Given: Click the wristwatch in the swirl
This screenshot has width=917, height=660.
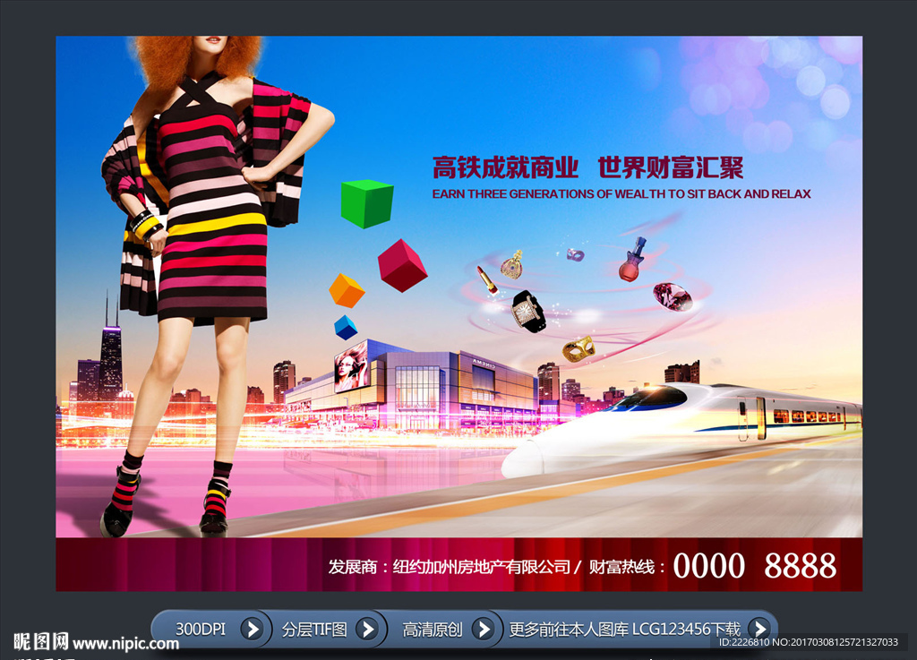Looking at the screenshot, I should [x=528, y=311].
